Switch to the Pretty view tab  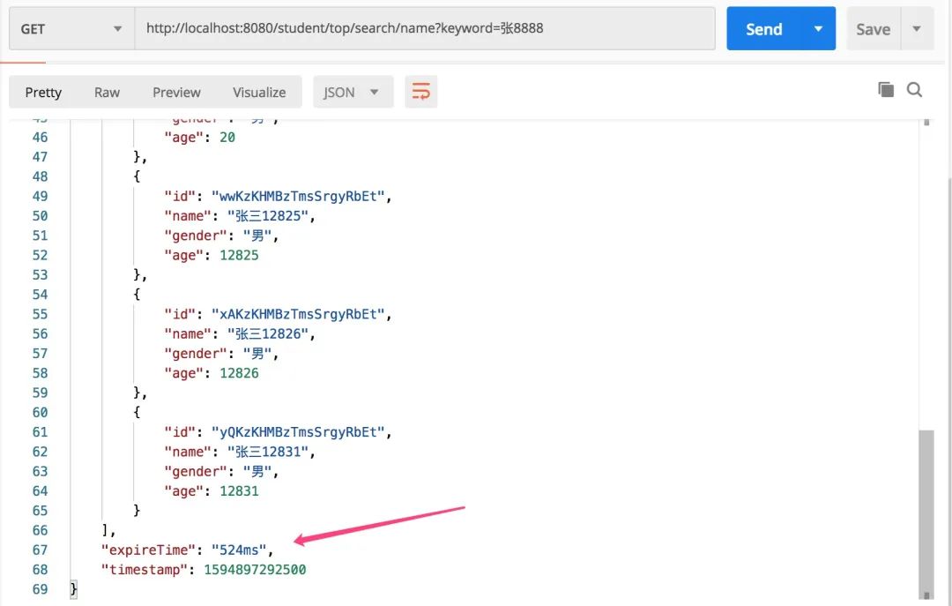tap(43, 92)
